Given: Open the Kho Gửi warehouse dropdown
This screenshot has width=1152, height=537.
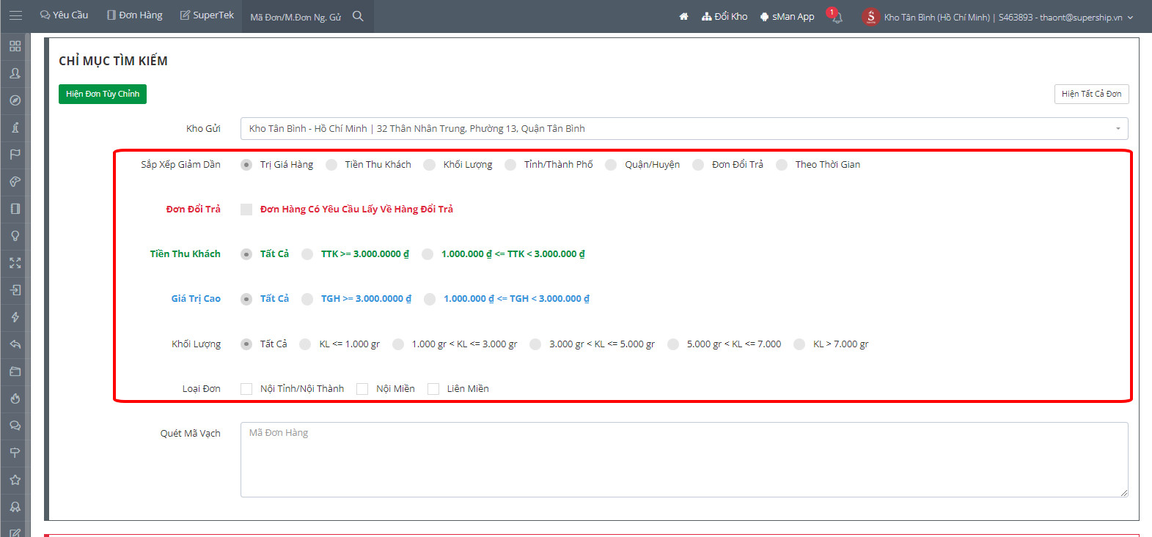Looking at the screenshot, I should pyautogui.click(x=684, y=128).
